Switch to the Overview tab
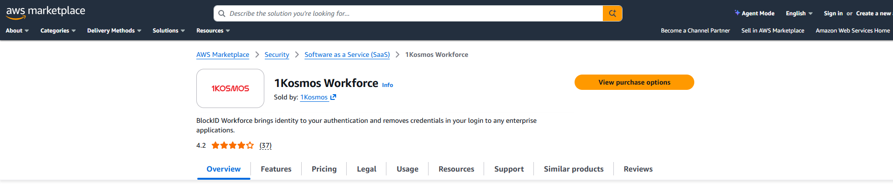This screenshot has height=184, width=893. 224,169
